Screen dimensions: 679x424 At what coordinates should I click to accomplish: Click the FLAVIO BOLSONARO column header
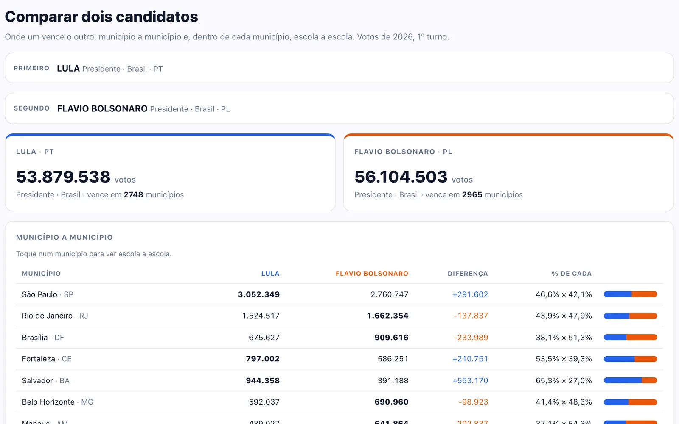tap(372, 274)
